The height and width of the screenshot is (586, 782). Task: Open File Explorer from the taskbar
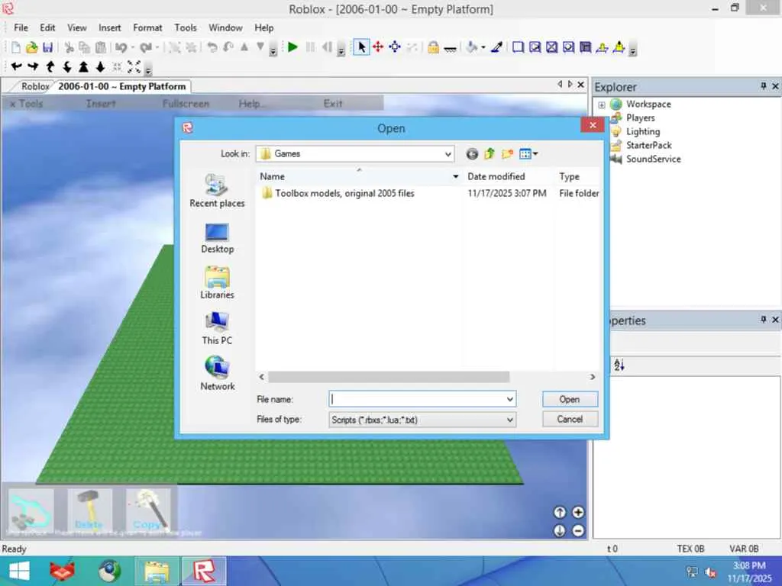[x=157, y=571]
